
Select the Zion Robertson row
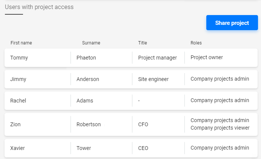(131, 124)
